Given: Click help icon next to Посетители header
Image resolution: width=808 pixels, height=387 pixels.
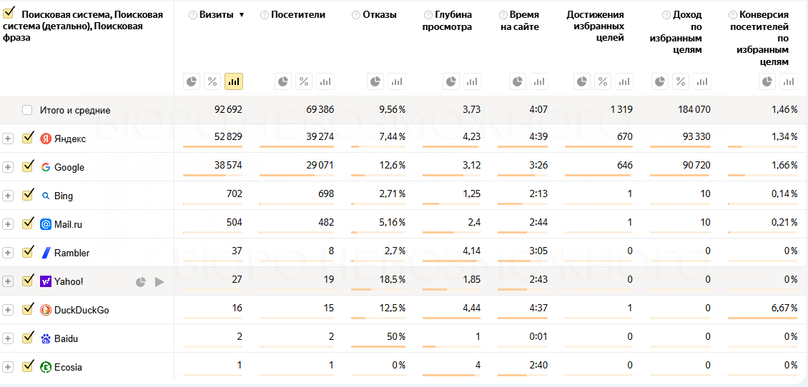Looking at the screenshot, I should tap(265, 15).
